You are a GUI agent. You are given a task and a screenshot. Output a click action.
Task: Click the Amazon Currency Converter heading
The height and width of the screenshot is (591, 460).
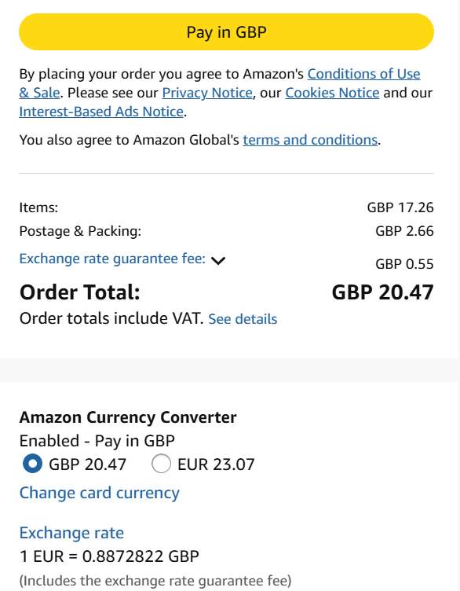point(128,417)
